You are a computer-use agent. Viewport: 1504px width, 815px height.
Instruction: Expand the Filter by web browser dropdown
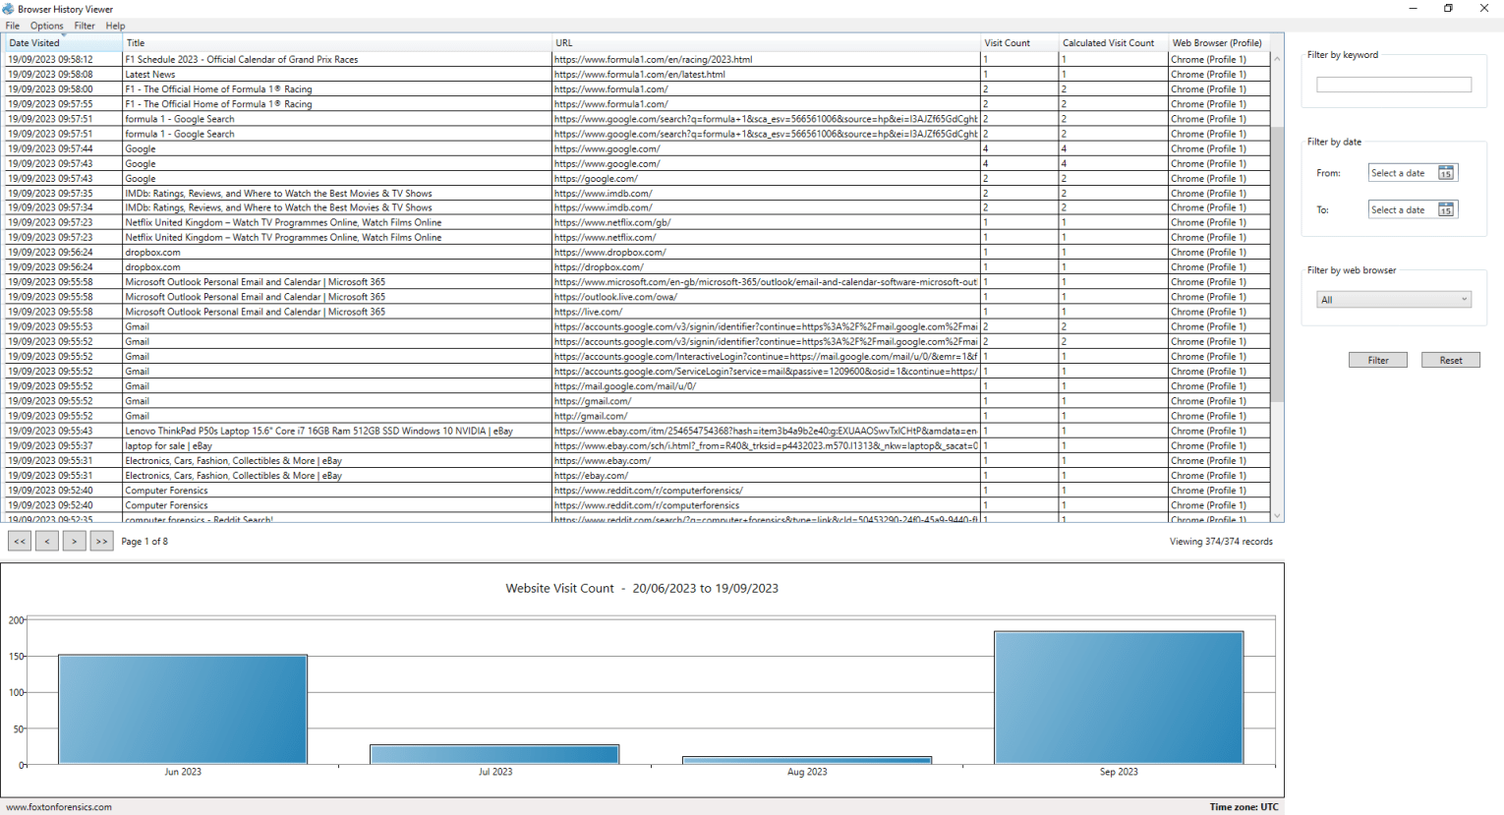(x=1393, y=300)
